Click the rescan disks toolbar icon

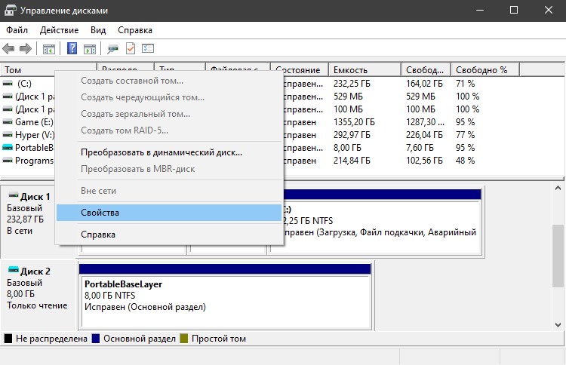pos(112,49)
